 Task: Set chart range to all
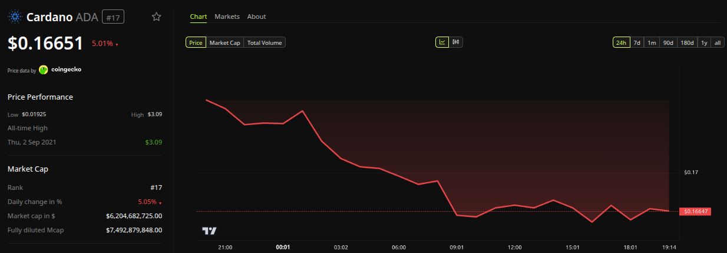pos(718,42)
